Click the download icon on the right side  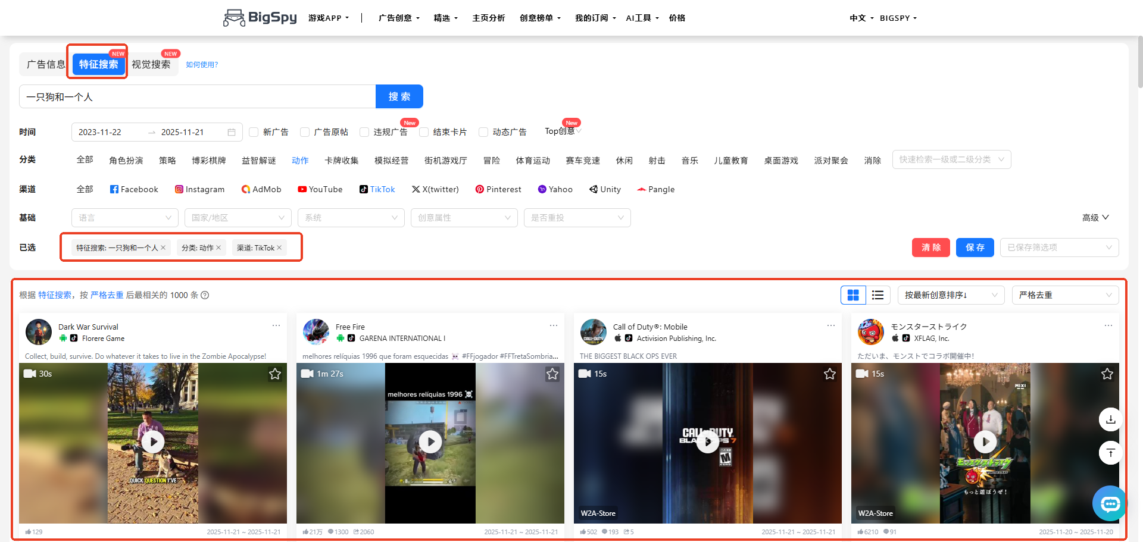[x=1110, y=419]
